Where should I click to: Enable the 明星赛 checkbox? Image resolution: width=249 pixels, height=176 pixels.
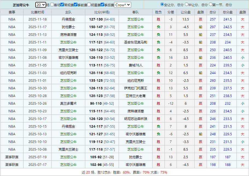89,5
